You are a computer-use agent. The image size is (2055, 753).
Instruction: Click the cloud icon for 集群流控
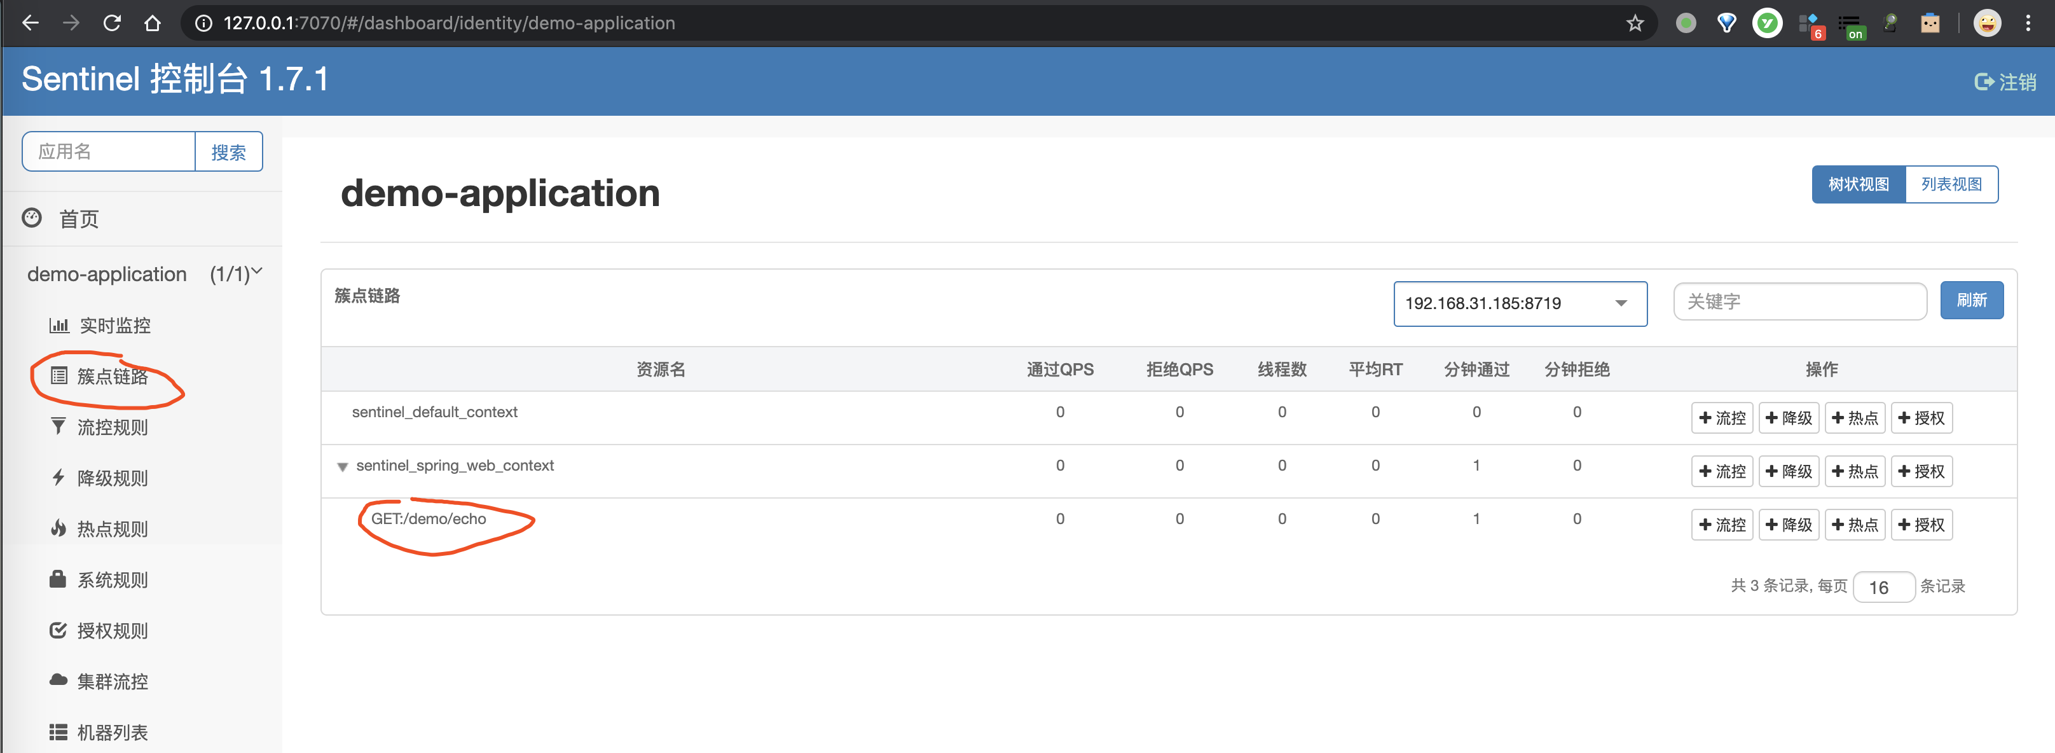57,680
